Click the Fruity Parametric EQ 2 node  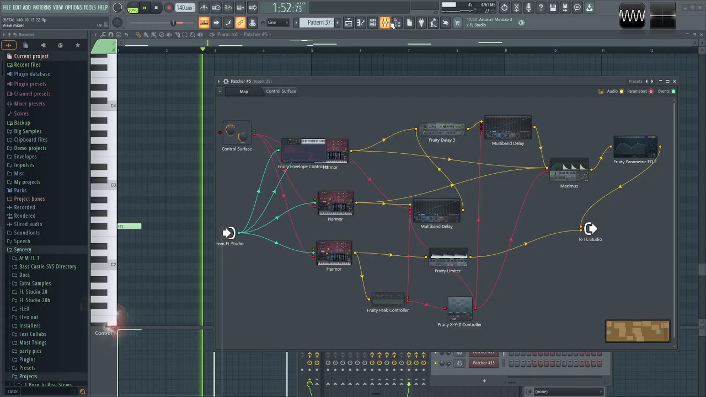tap(635, 147)
